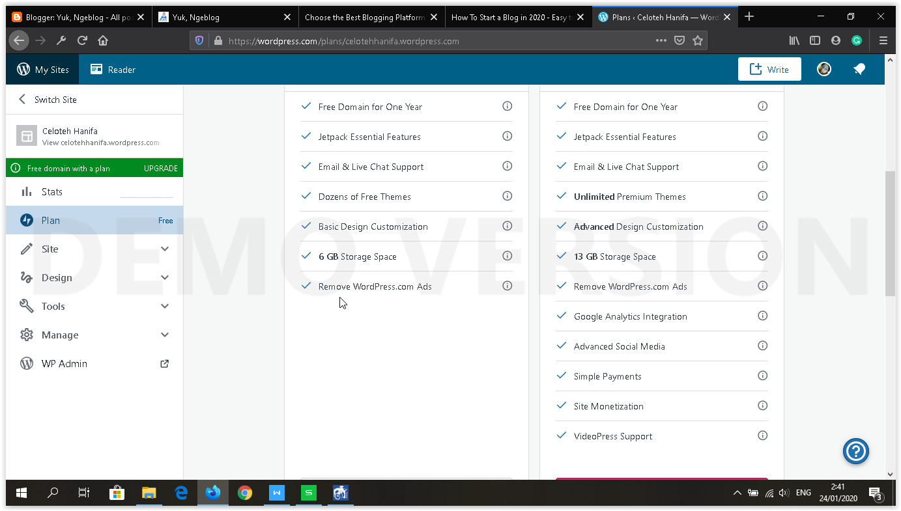The height and width of the screenshot is (511, 901).
Task: Open Windows Start menu
Action: click(x=21, y=493)
